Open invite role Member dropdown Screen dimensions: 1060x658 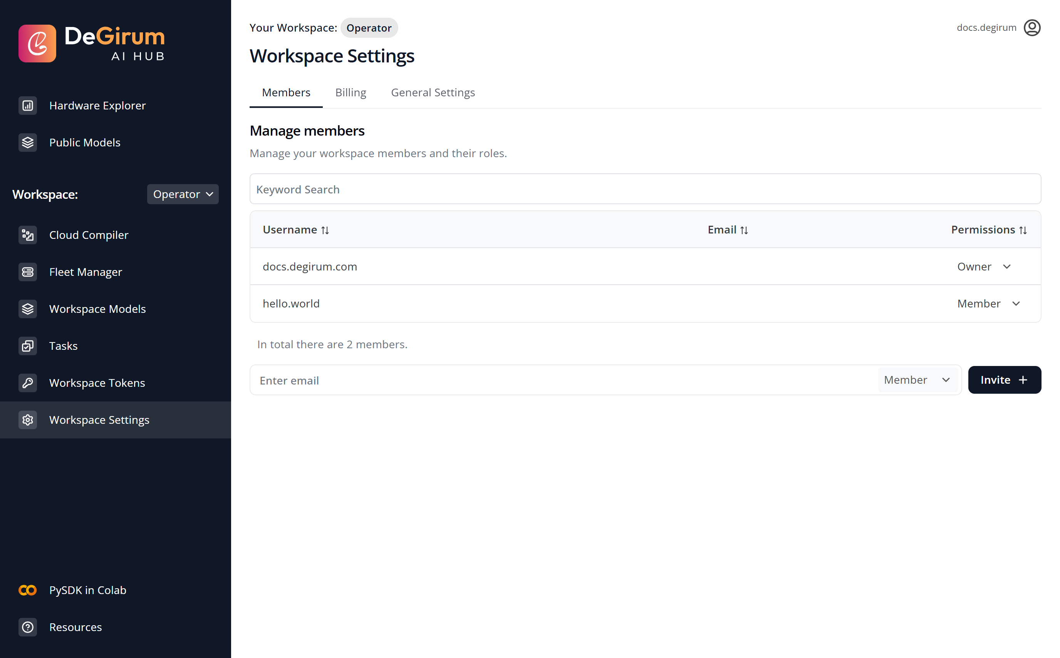916,380
